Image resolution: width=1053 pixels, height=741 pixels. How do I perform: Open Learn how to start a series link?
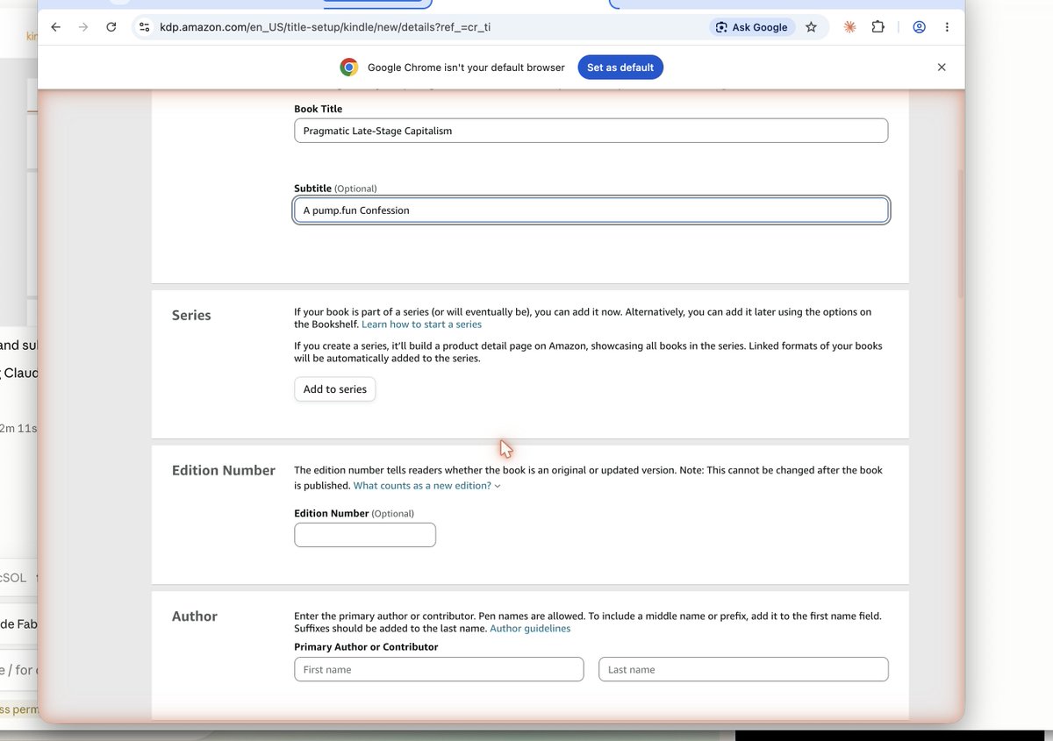pos(421,324)
